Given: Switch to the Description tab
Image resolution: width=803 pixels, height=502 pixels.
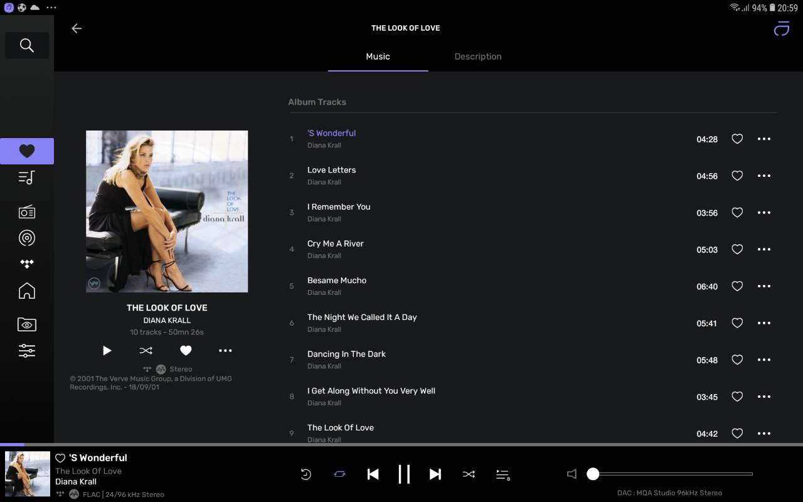Looking at the screenshot, I should 478,56.
